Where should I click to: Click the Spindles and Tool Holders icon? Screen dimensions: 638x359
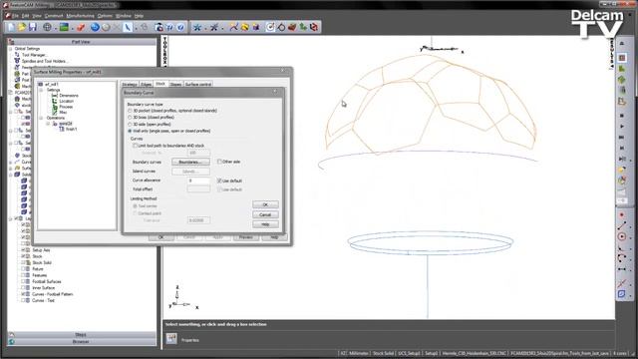[x=17, y=61]
